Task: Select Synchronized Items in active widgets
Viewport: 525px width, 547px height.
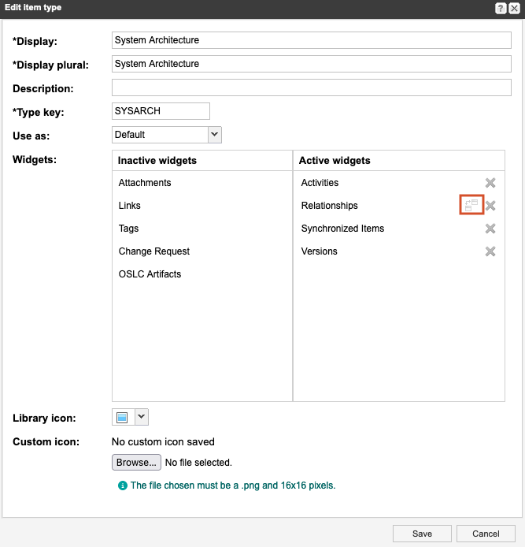Action: (x=342, y=229)
